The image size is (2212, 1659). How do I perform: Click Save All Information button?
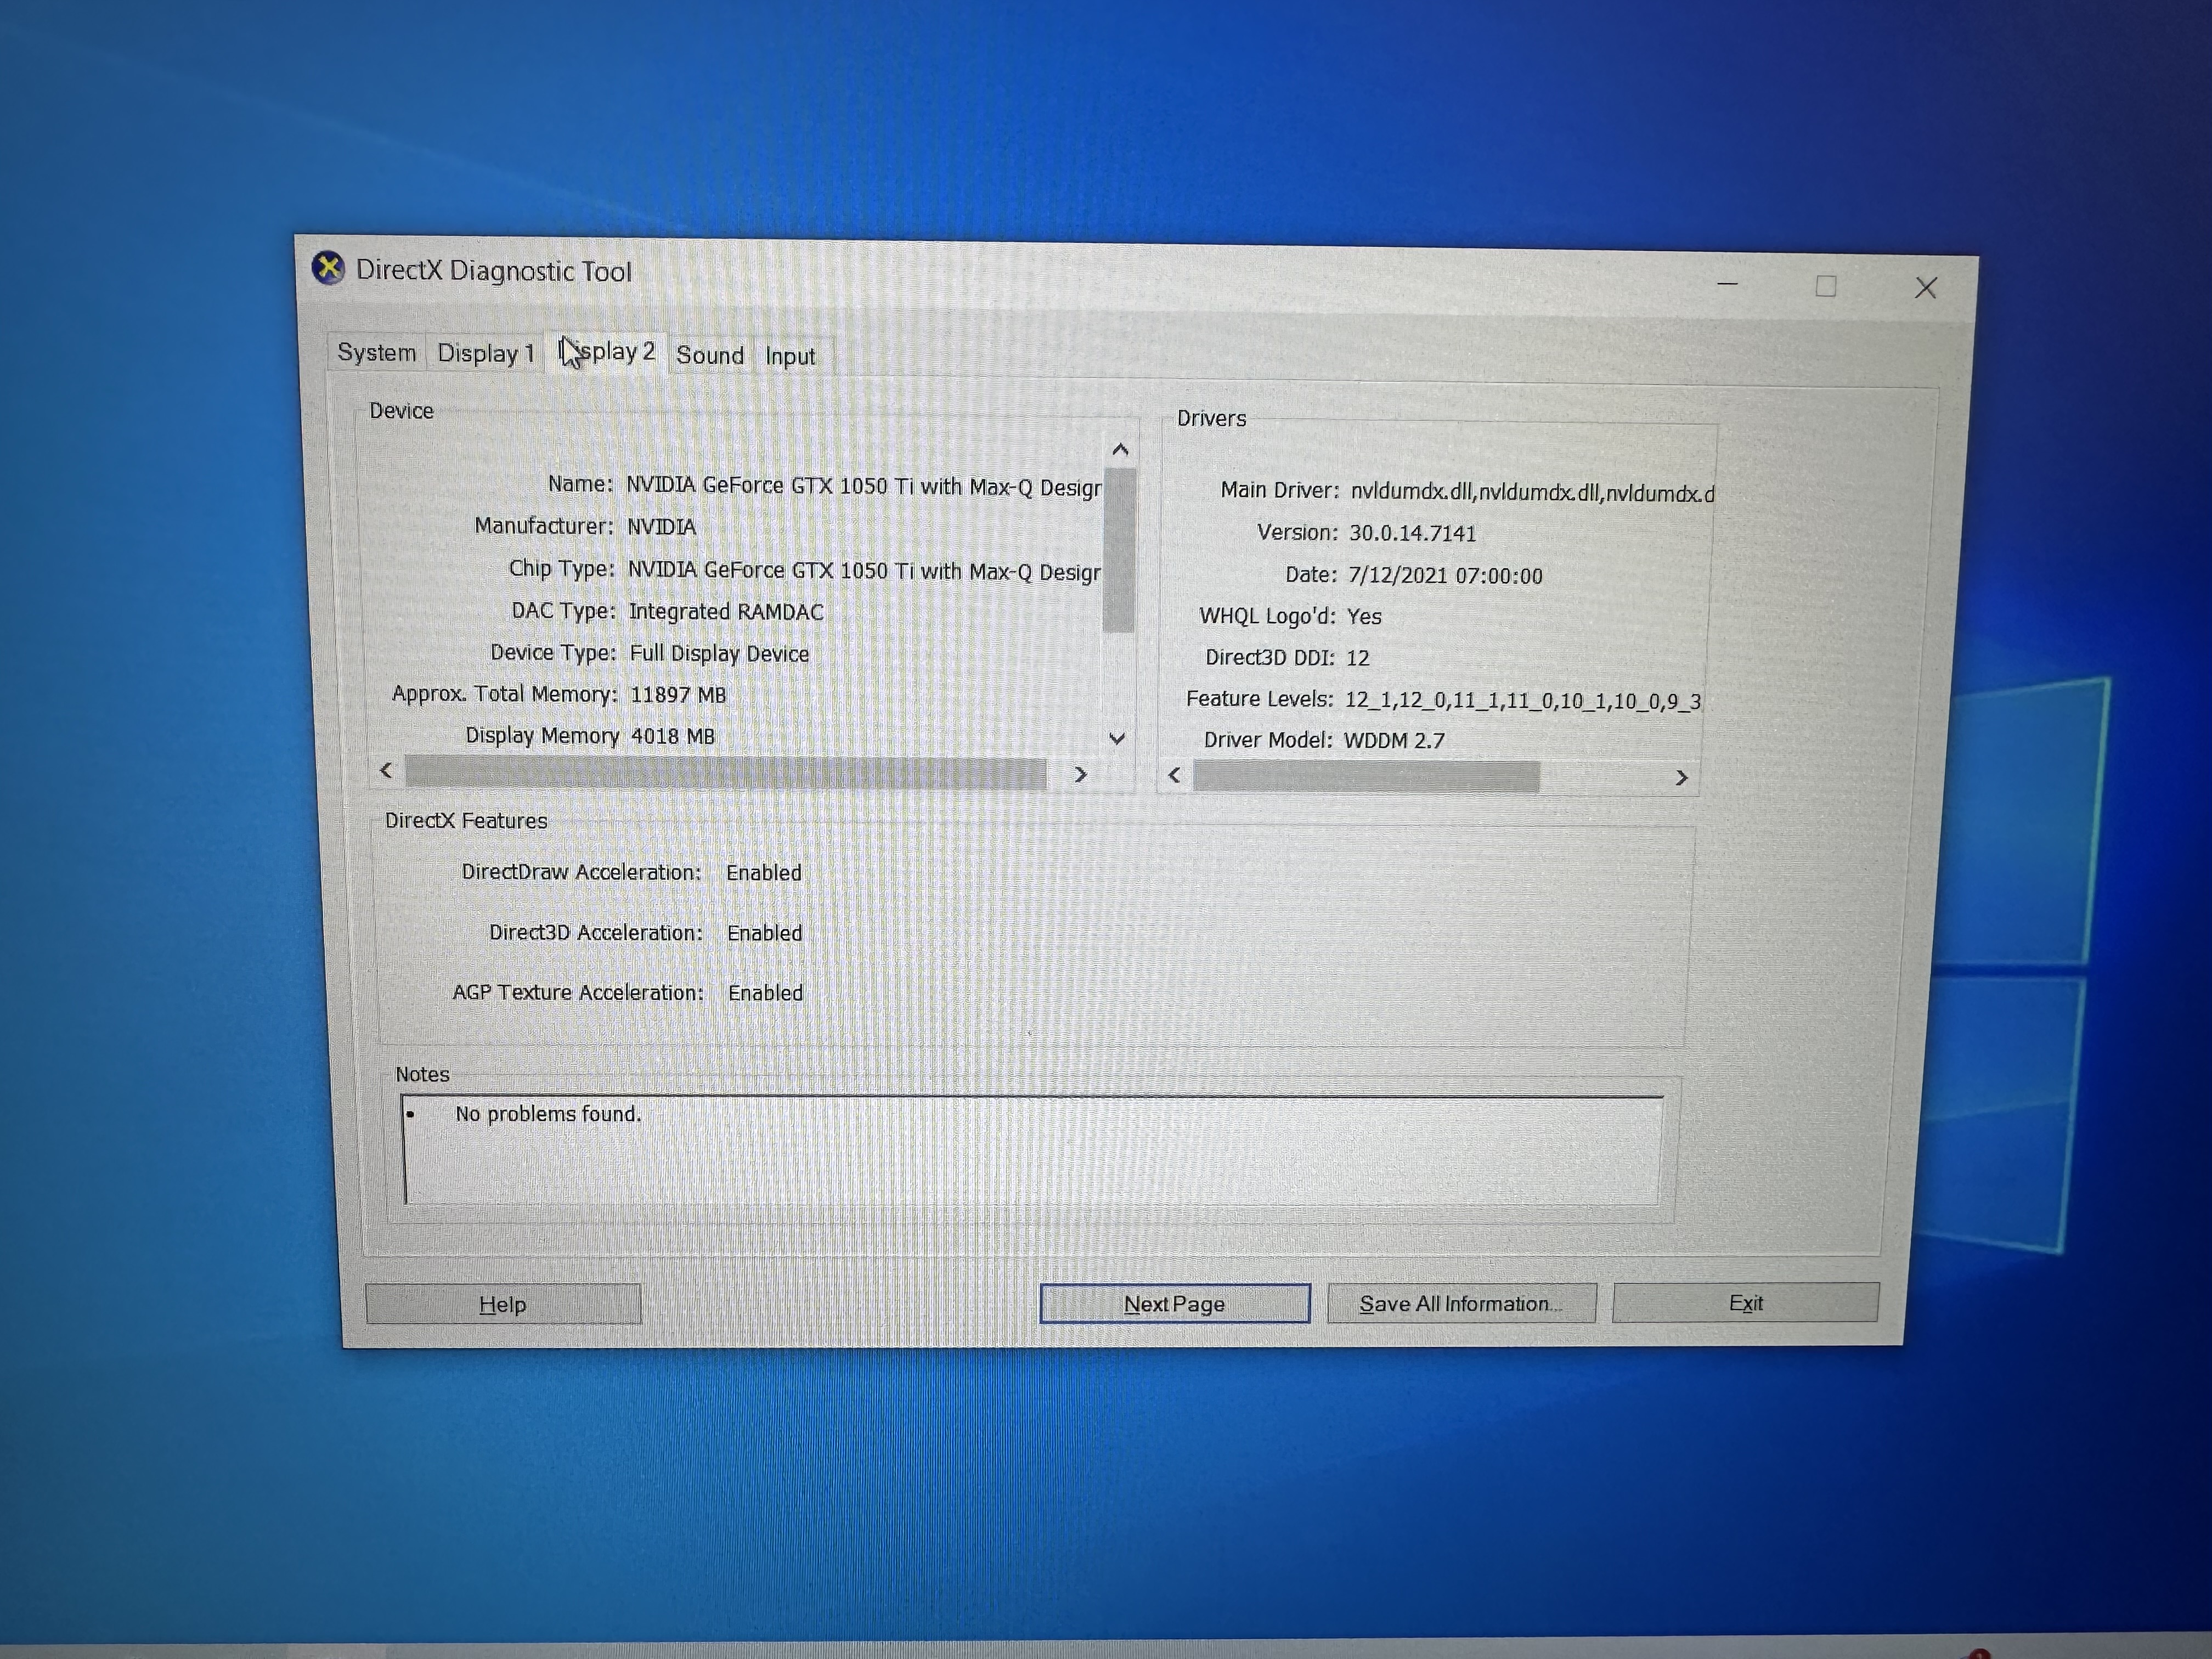click(x=1461, y=1304)
